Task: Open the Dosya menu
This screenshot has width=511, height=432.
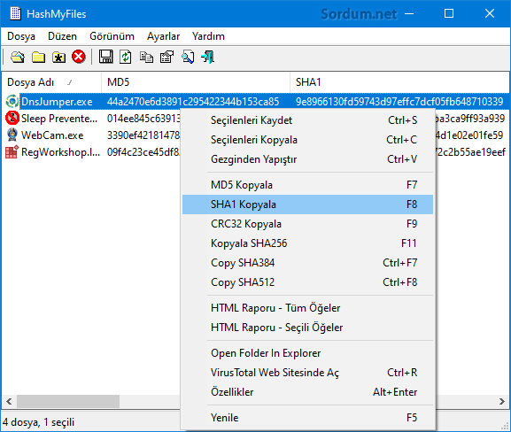Action: click(x=21, y=36)
